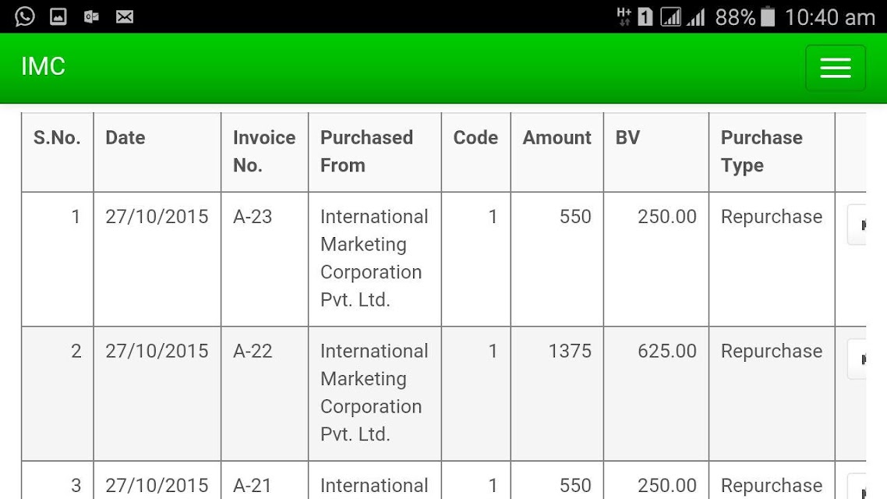Select the 1375 amount cell
The height and width of the screenshot is (499, 887).
tap(557, 393)
